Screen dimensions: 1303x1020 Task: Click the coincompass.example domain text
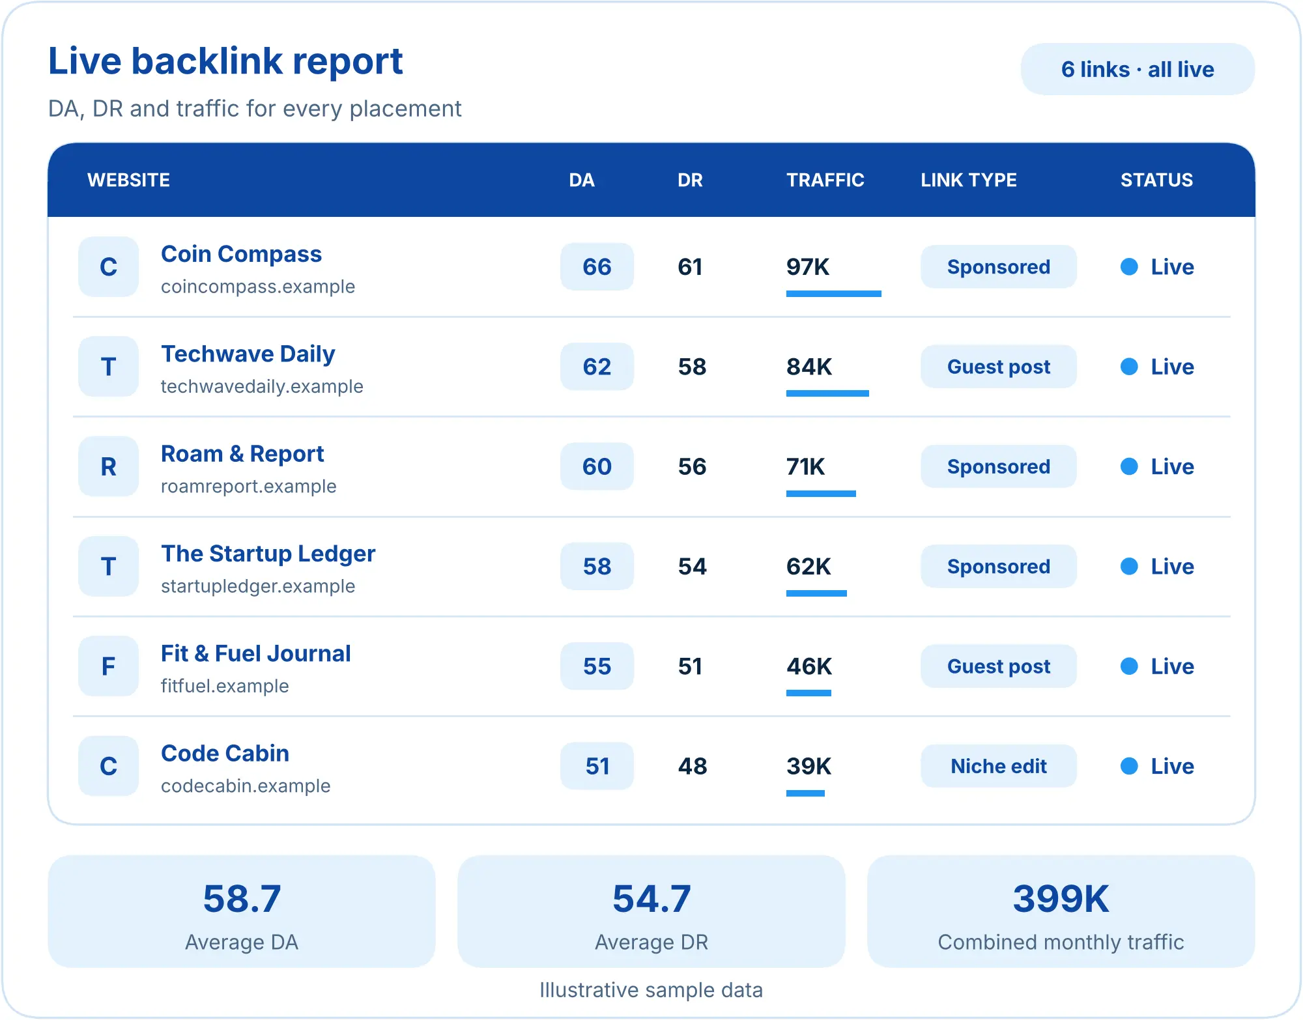tap(258, 287)
